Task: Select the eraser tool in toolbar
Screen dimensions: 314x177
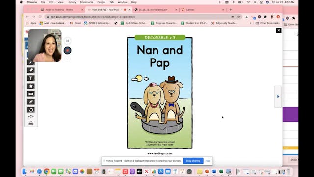Action: click(31, 70)
